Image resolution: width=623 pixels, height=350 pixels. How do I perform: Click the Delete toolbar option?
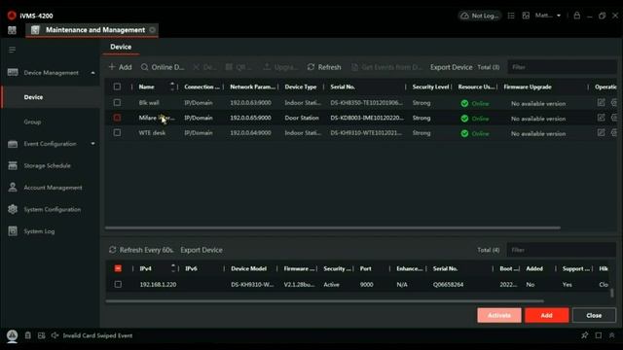(204, 67)
